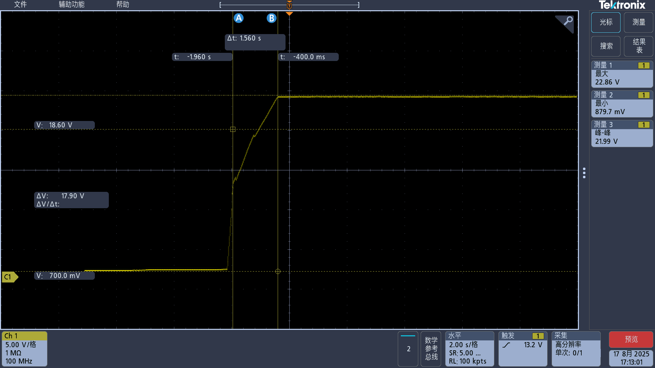Open 测量 1 最大 measurement badge
Viewport: 655px width, 368px height.
point(622,74)
